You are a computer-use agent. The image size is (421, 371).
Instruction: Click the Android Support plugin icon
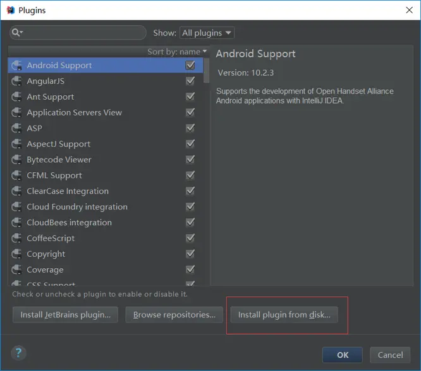click(x=16, y=66)
